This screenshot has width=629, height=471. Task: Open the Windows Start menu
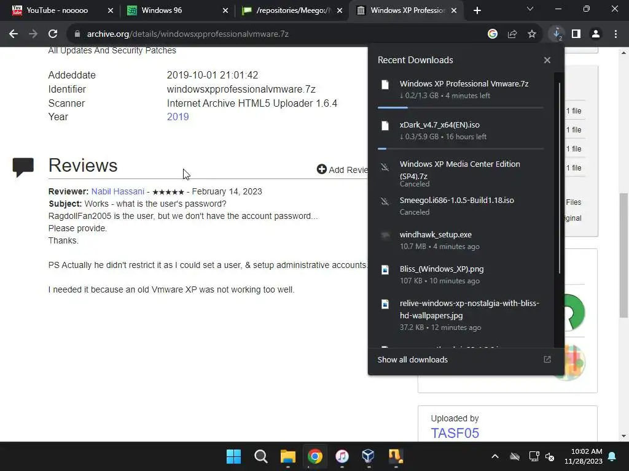[233, 456]
